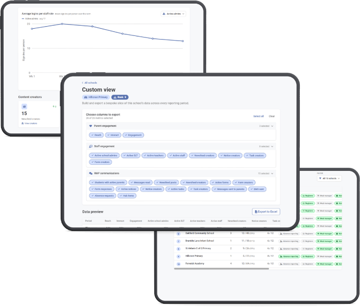Deselect the Messages read chip

coord(140,183)
